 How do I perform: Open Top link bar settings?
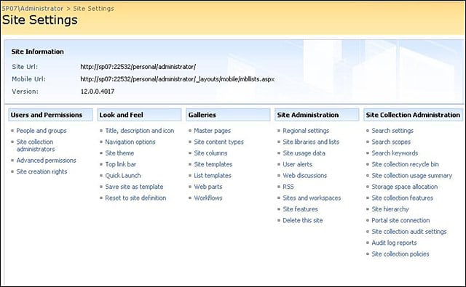pos(120,164)
